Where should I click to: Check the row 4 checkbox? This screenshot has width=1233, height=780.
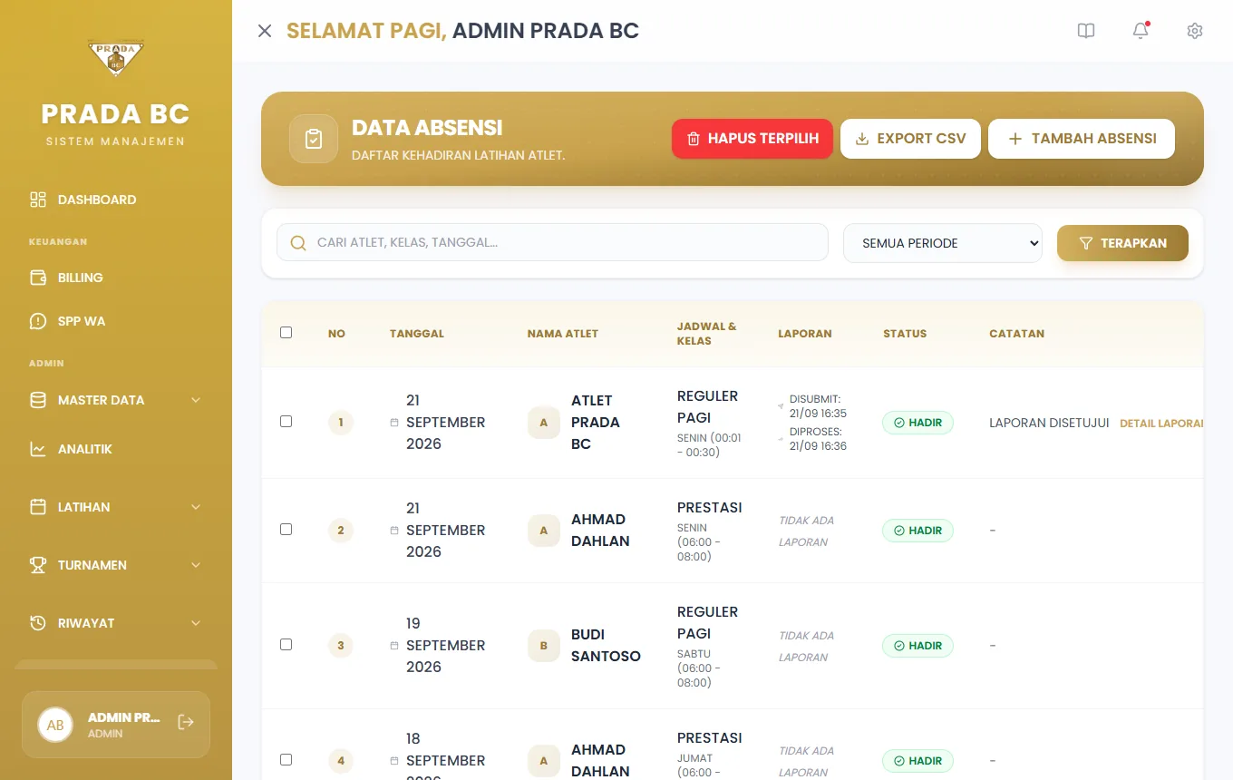point(286,760)
